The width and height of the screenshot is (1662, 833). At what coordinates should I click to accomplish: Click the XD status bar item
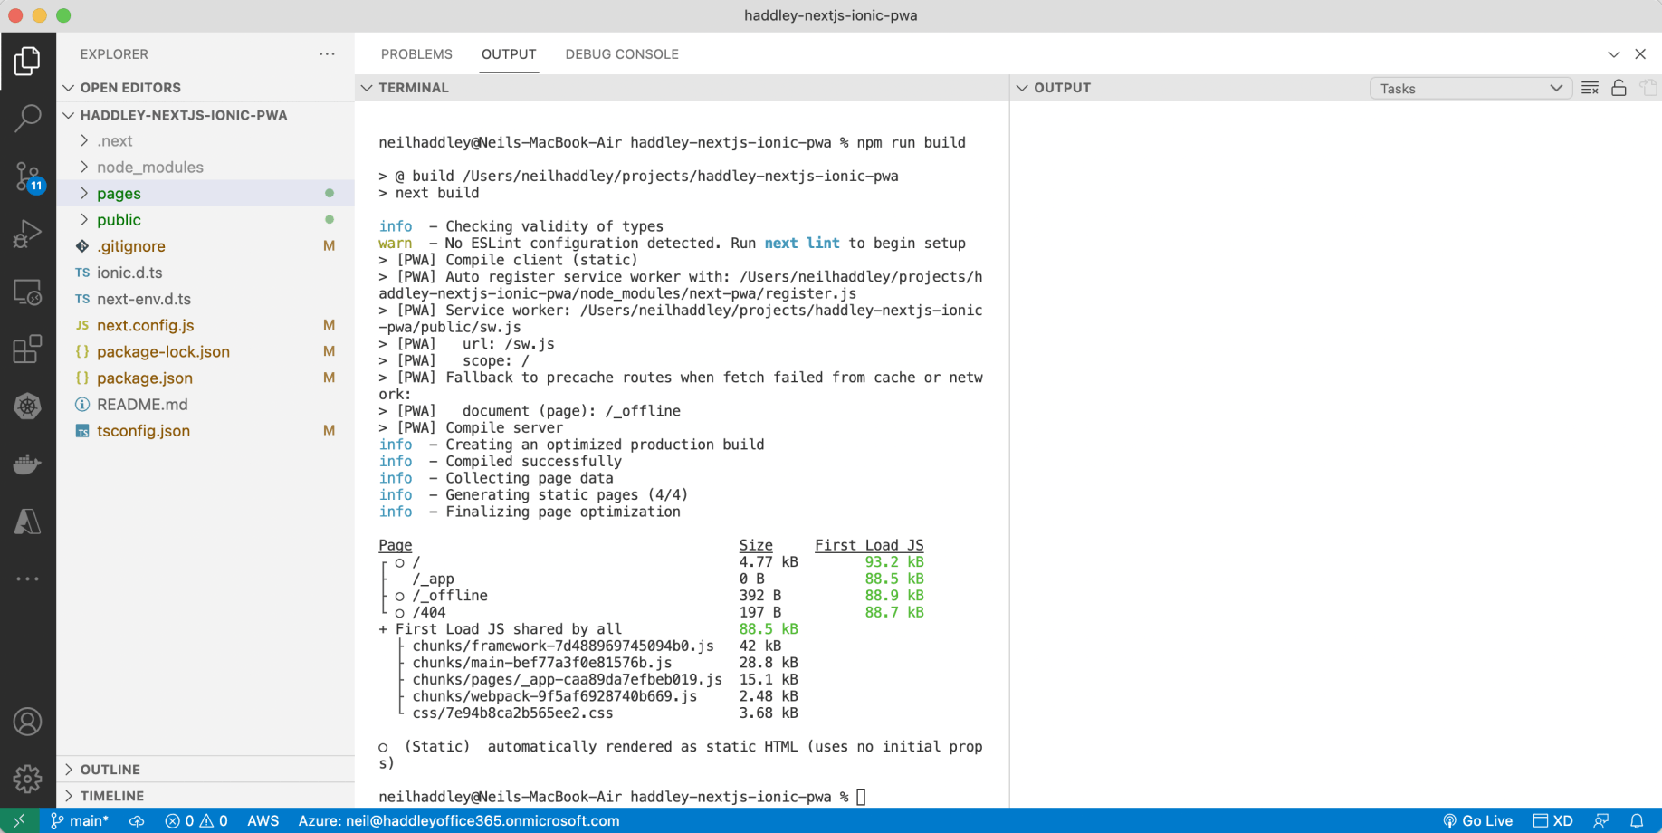1552,821
